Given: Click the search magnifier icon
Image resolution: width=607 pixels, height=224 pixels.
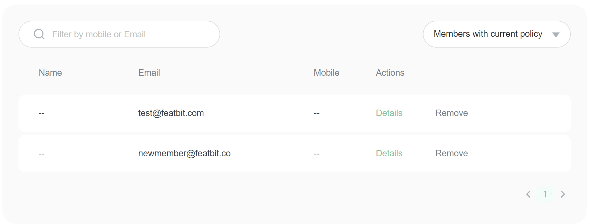Looking at the screenshot, I should [39, 34].
